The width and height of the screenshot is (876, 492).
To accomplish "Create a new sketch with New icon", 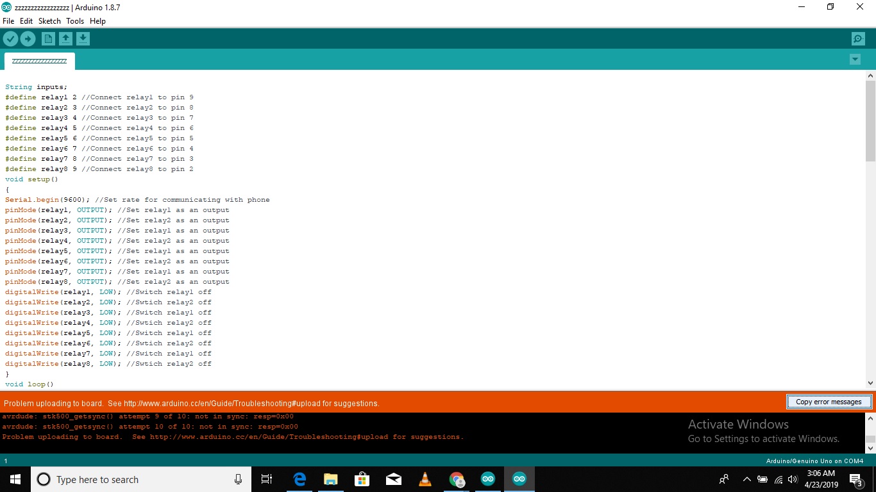I will click(48, 39).
